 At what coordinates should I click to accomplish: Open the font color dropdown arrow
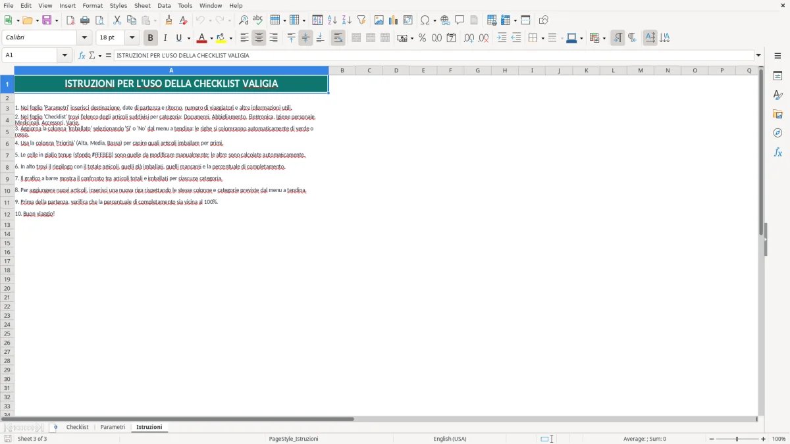[x=211, y=38]
